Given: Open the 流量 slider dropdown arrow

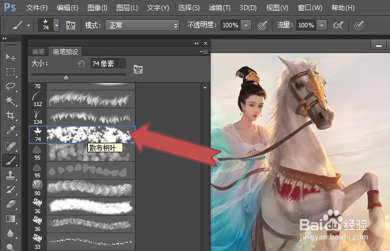Looking at the screenshot, I should click(x=322, y=25).
